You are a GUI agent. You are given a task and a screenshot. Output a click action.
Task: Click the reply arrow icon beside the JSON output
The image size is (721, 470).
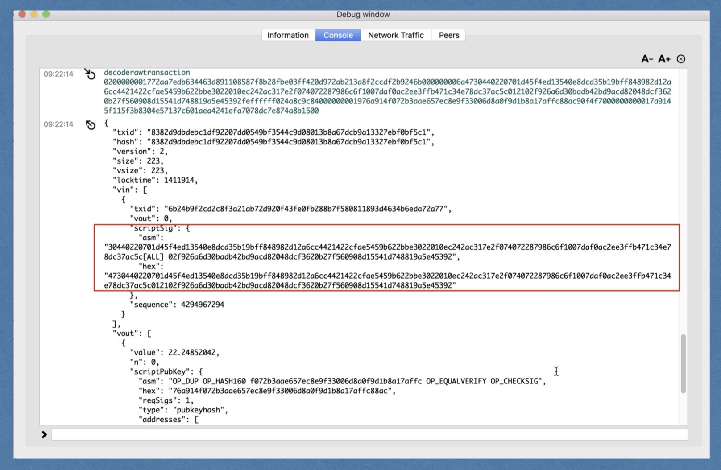click(91, 125)
